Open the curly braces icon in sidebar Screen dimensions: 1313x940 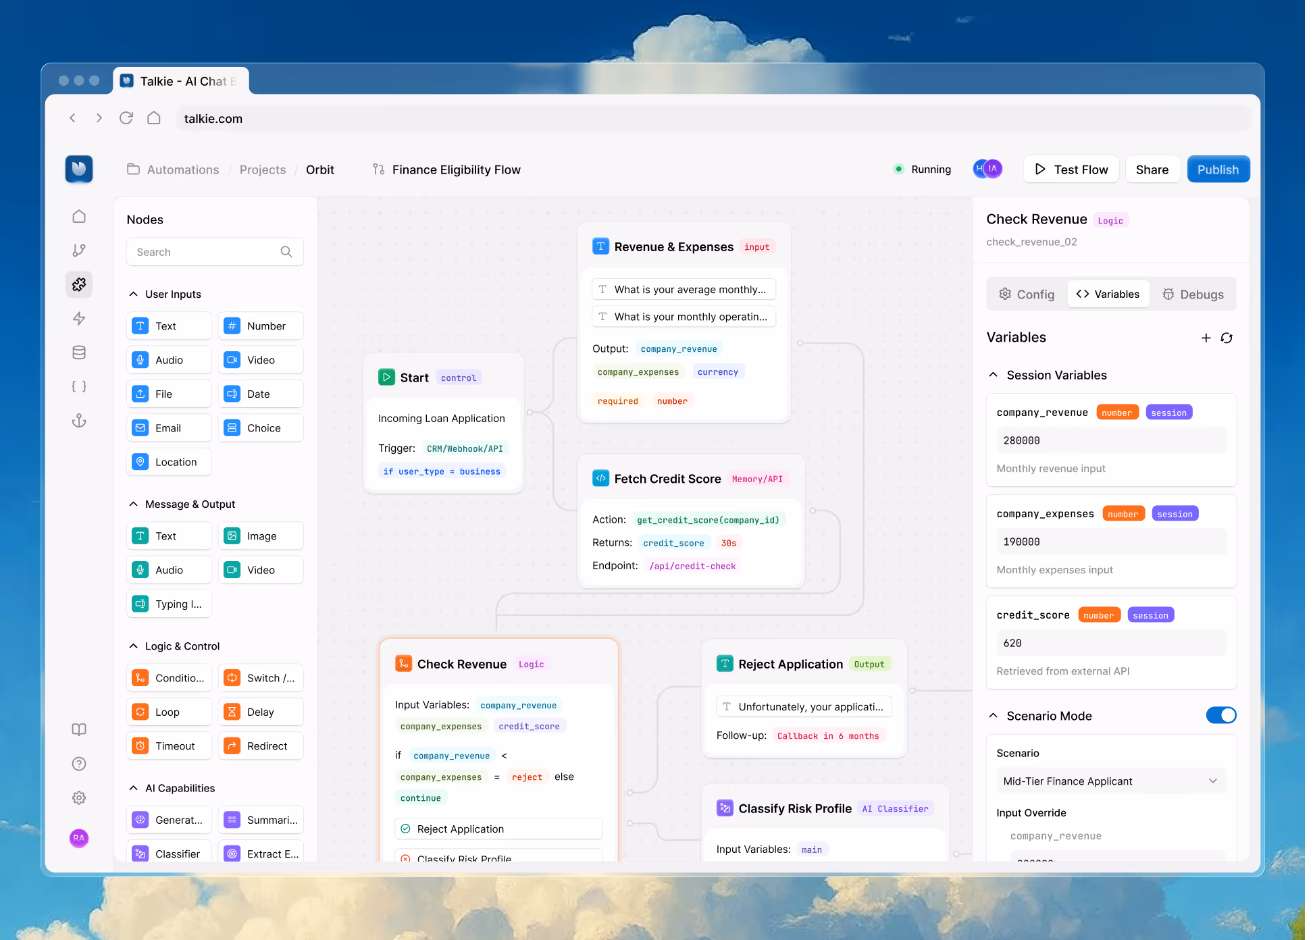click(79, 386)
